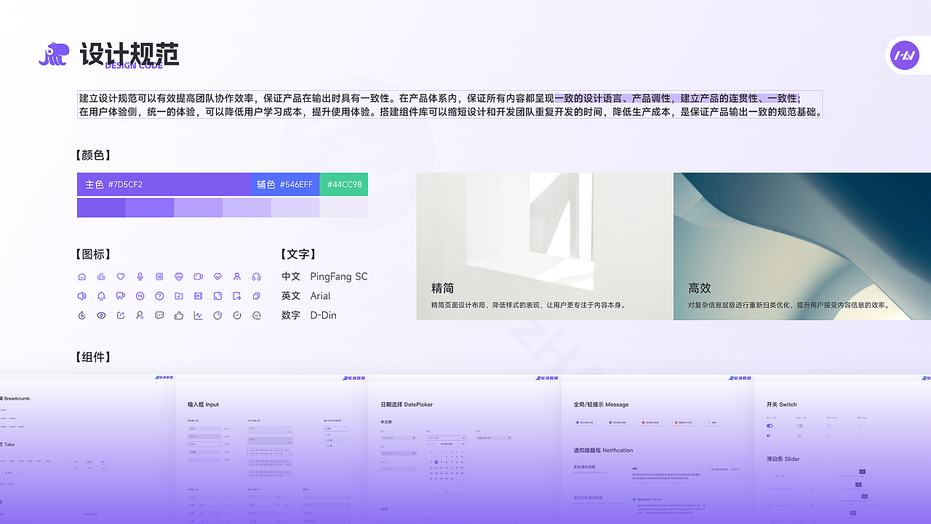Toggle the small gray off switch

(x=799, y=436)
